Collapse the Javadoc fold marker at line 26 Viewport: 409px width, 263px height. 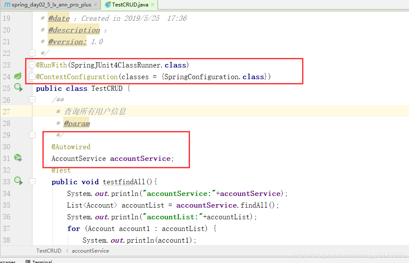pos(32,99)
